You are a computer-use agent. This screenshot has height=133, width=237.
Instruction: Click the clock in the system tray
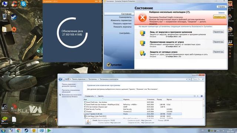tap(230, 130)
